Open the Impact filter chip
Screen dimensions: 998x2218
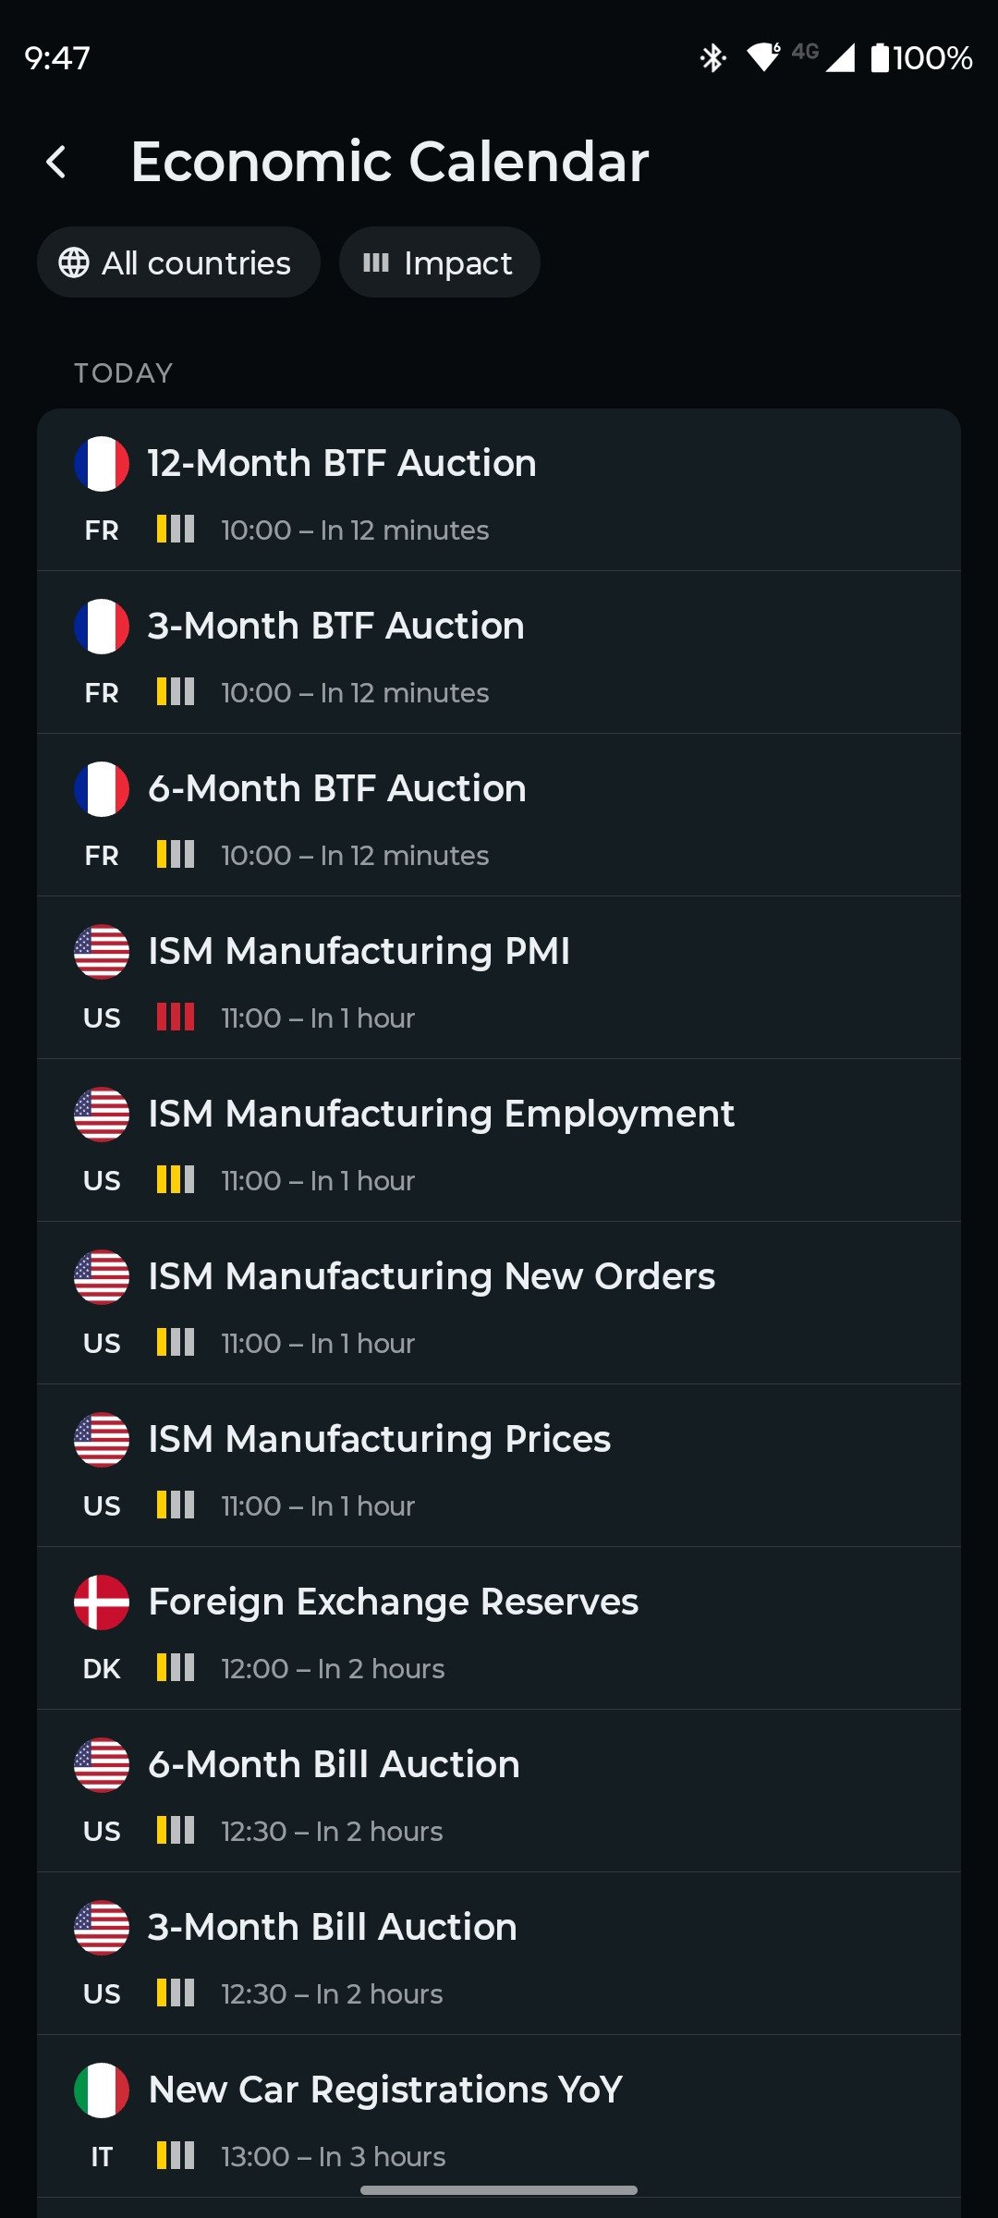[440, 263]
